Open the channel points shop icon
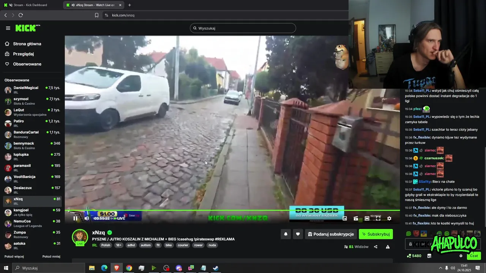The width and height of the screenshot is (486, 273). [429, 256]
